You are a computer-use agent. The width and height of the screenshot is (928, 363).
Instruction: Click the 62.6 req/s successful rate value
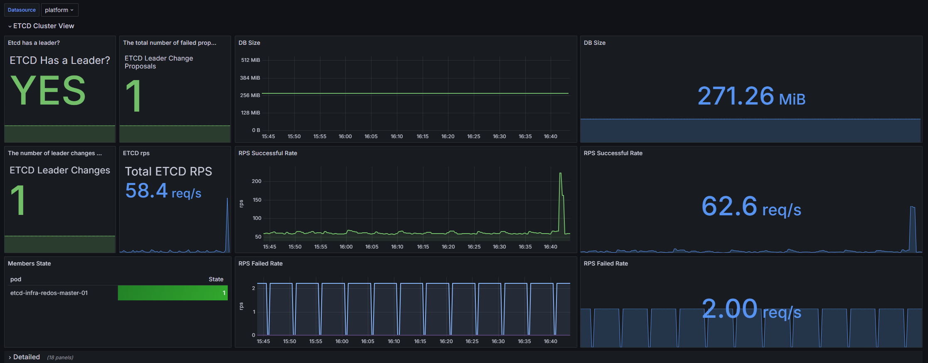[751, 206]
